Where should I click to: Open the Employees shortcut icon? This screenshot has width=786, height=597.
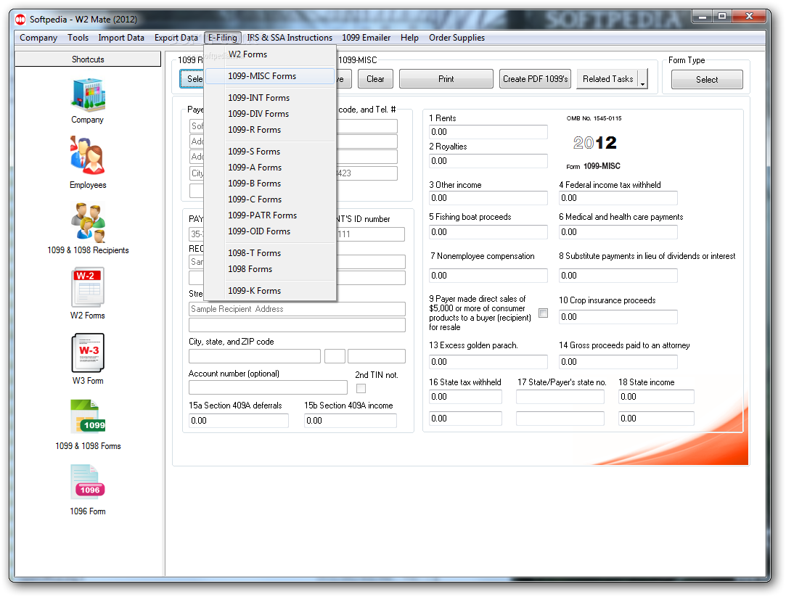click(88, 155)
